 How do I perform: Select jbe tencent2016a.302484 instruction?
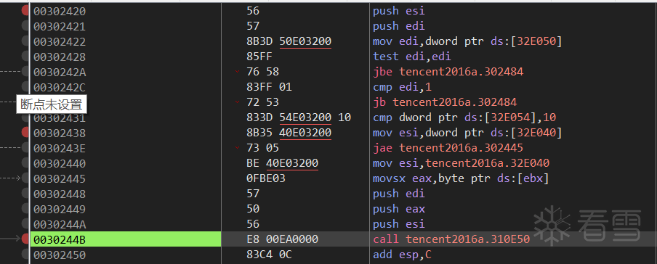pyautogui.click(x=448, y=72)
